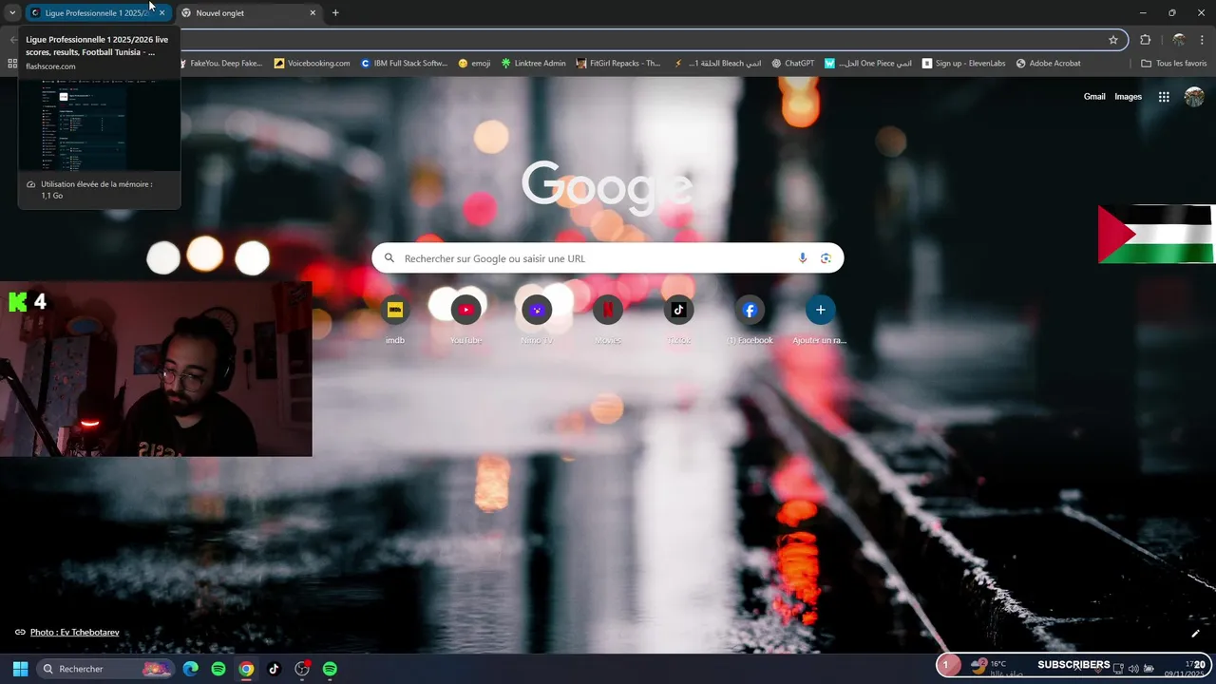
Task: Start a voice search with the microphone icon
Action: pos(803,258)
